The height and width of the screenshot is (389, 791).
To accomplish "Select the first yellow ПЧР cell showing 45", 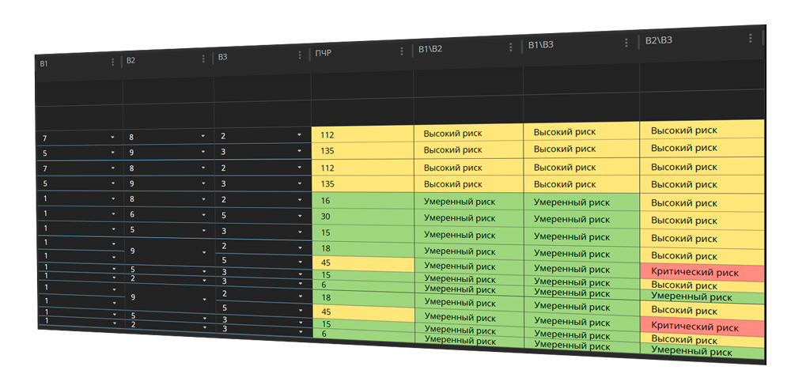I will pyautogui.click(x=363, y=262).
